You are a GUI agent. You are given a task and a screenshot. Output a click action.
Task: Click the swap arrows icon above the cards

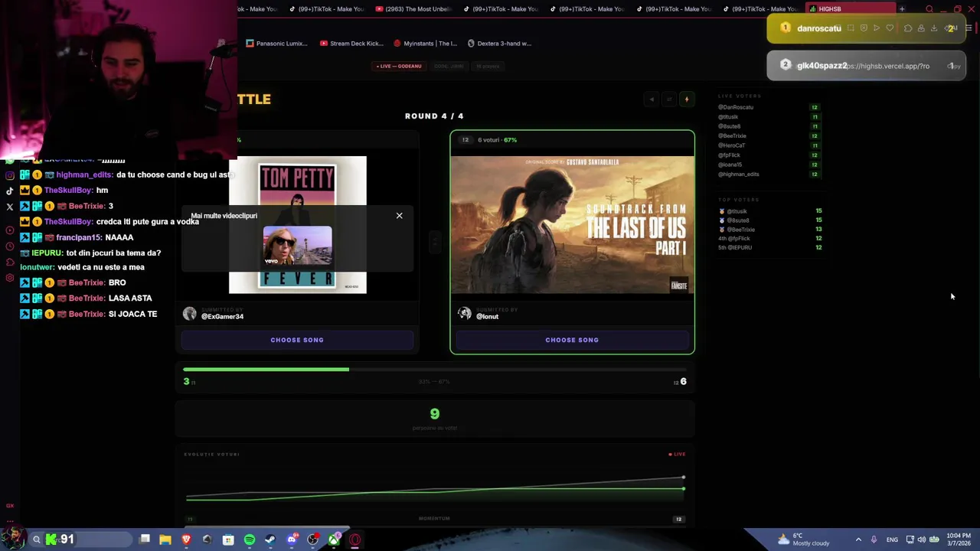668,99
